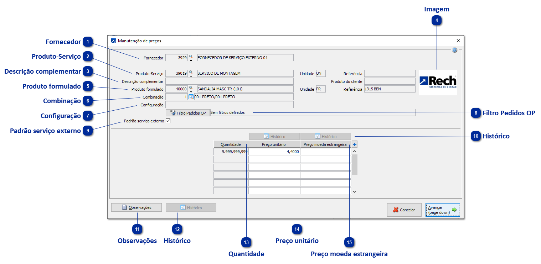
Task: Click the Histórico button above Preço unitário
Action: pyautogui.click(x=274, y=136)
